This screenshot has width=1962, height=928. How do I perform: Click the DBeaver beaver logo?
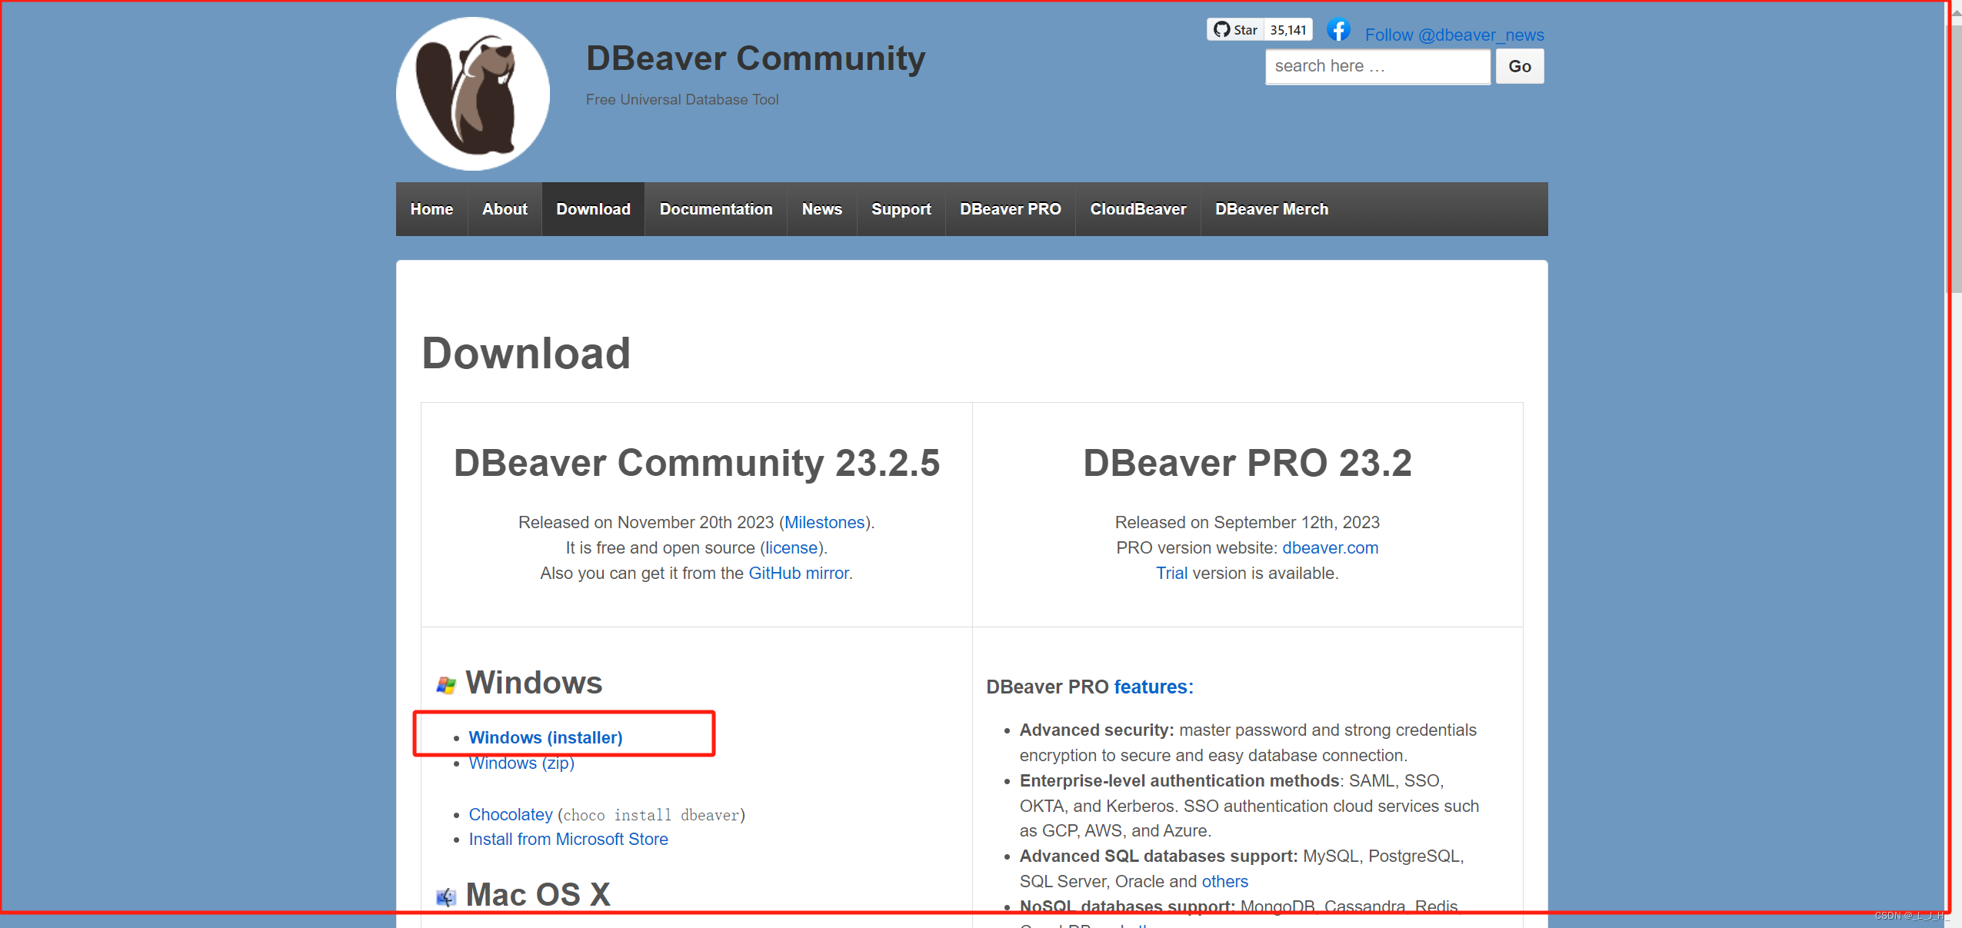click(472, 94)
